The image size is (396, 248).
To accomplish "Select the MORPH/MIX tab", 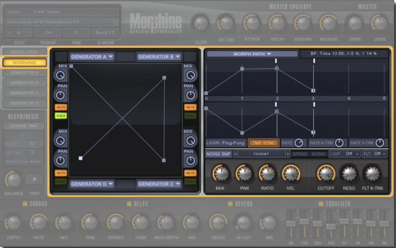I will click(x=24, y=63).
